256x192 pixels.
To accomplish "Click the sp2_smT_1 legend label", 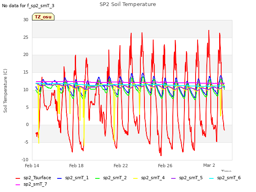I will 77,178.
